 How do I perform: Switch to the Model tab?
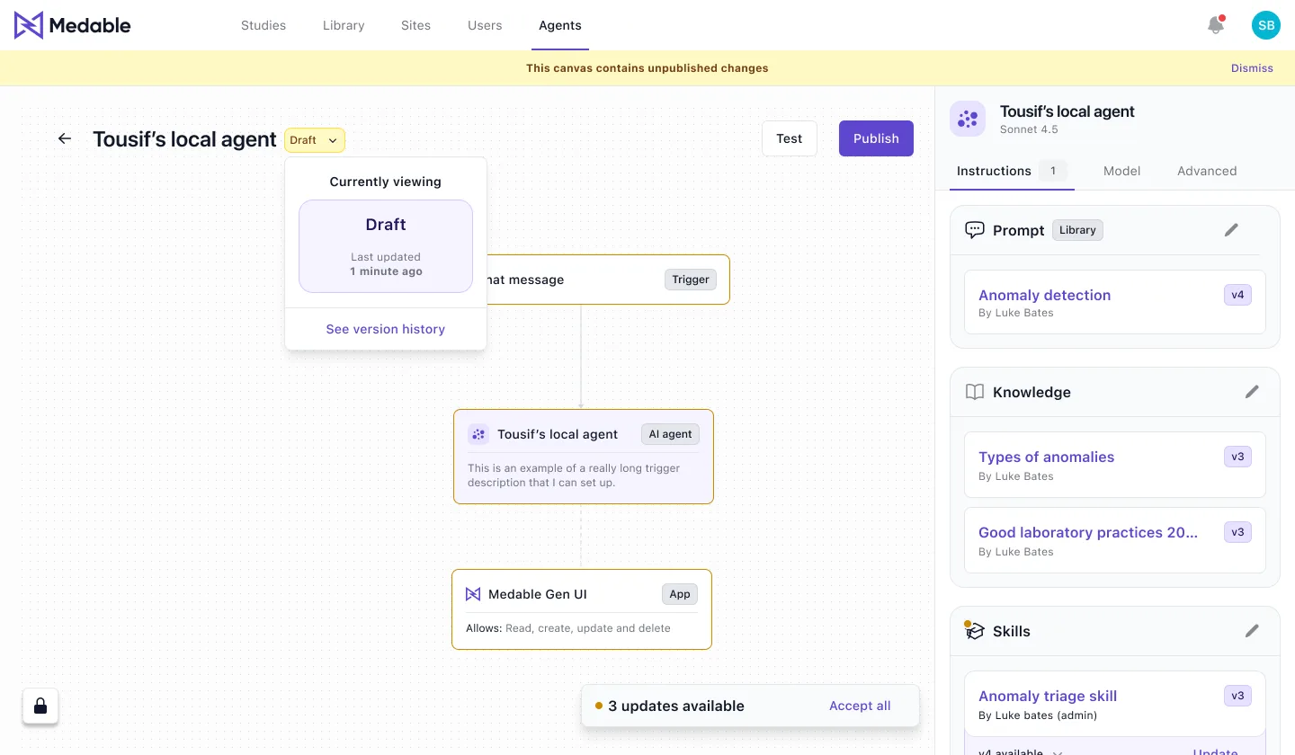[1121, 171]
